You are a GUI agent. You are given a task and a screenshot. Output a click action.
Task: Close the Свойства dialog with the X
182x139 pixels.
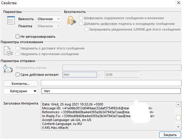pyautogui.click(x=179, y=3)
